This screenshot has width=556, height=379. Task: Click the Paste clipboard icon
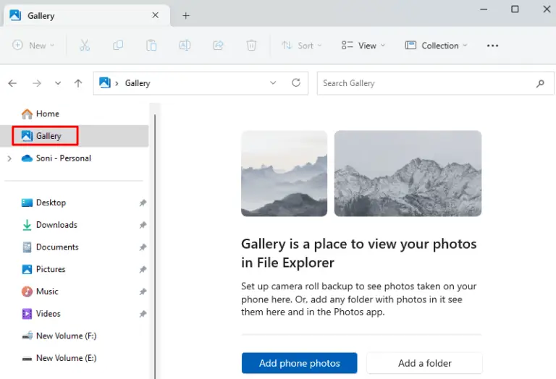(151, 46)
